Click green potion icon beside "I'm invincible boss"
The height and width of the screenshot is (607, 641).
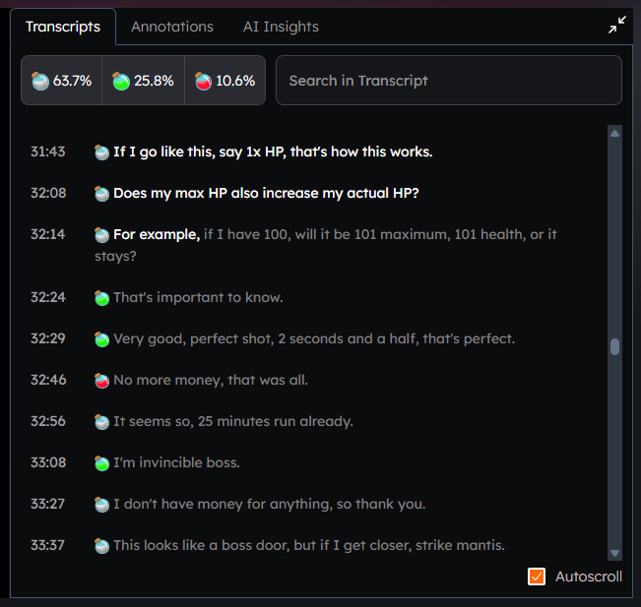tap(101, 462)
